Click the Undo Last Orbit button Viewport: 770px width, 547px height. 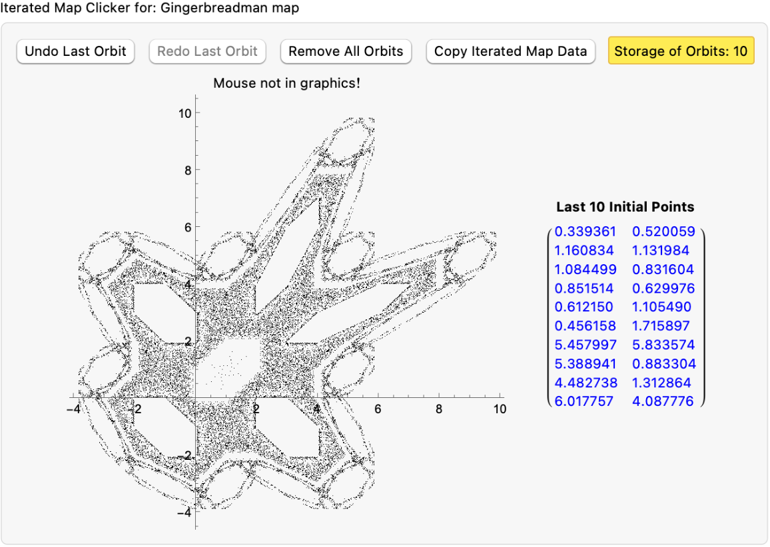click(x=75, y=51)
